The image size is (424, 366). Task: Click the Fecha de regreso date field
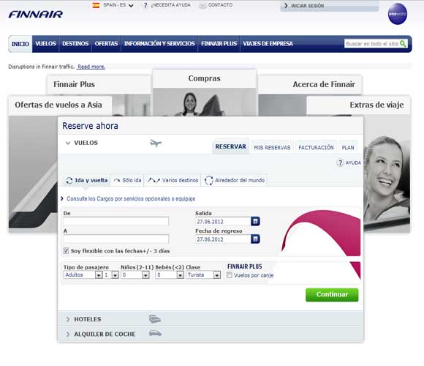[223, 239]
